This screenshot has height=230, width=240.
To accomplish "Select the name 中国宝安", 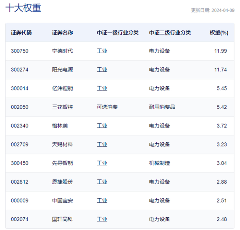I will click(62, 200).
